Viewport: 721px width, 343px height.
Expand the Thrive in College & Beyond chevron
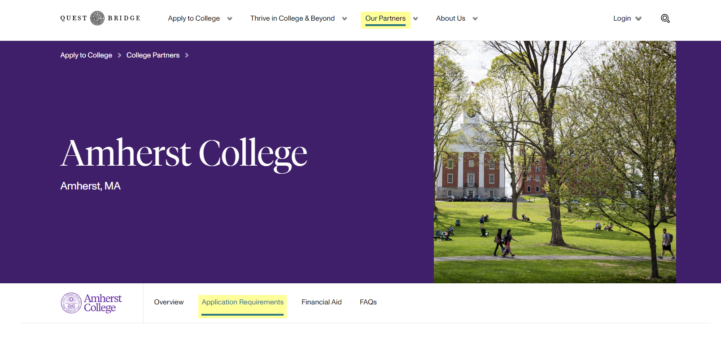[x=345, y=19]
